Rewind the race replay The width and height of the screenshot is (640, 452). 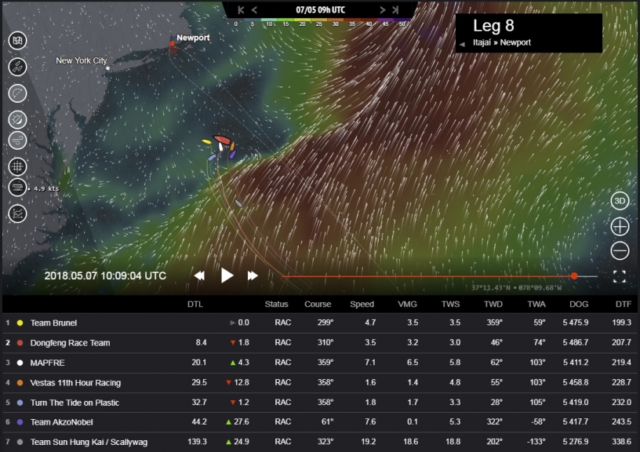pos(199,275)
